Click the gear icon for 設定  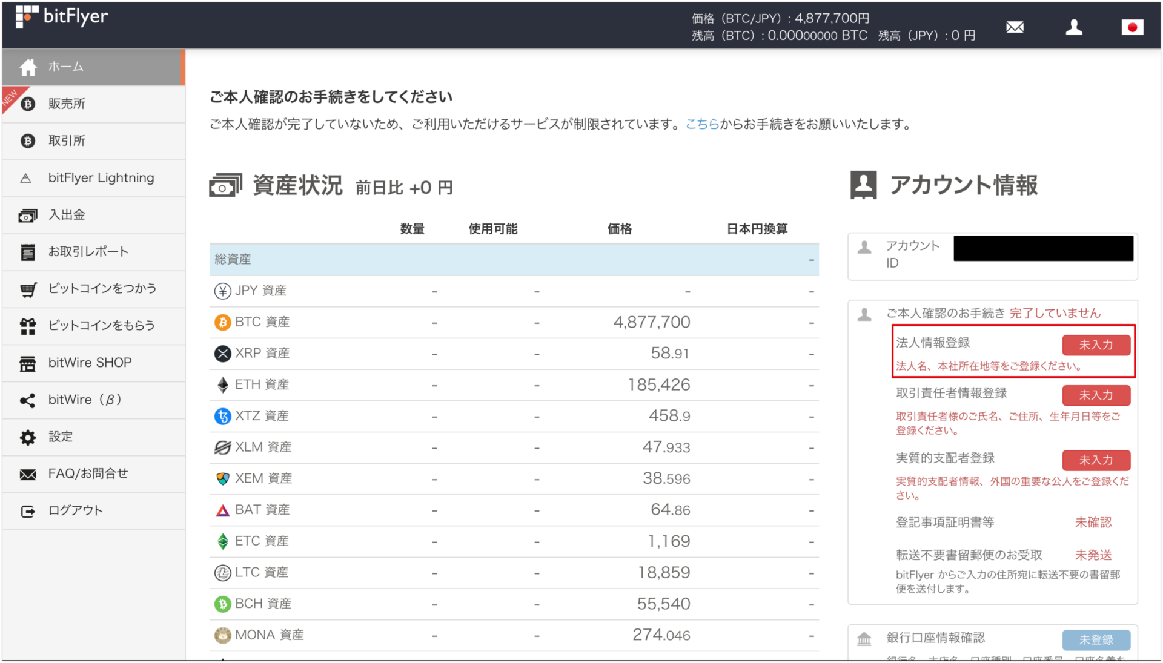pos(28,437)
